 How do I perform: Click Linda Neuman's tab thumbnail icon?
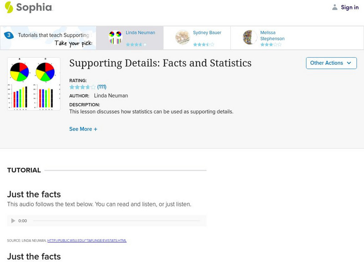click(x=116, y=37)
